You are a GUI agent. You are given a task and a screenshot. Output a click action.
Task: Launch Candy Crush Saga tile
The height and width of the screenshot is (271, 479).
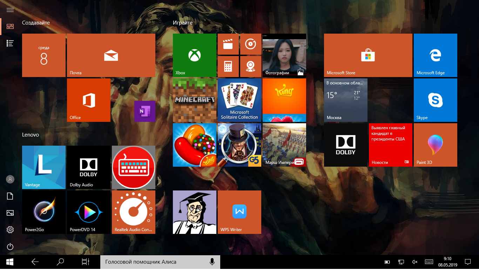click(195, 145)
